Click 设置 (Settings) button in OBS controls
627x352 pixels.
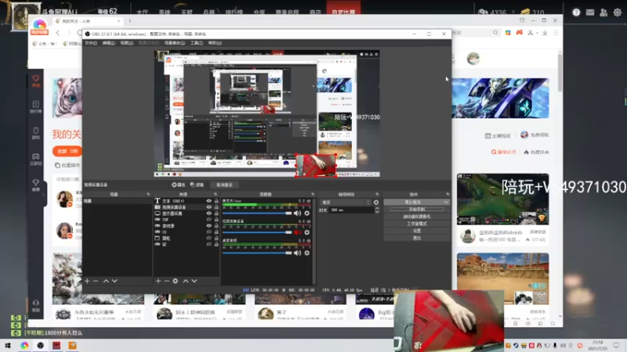[417, 231]
